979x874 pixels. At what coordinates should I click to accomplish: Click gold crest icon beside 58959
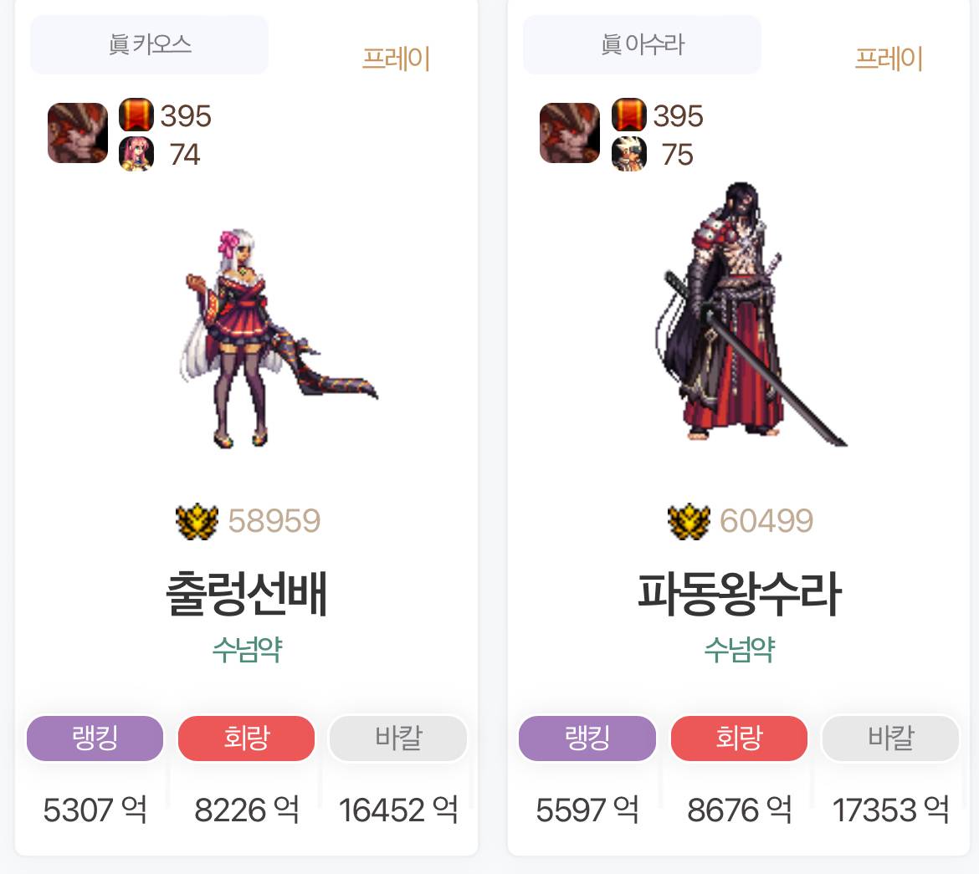coord(197,521)
